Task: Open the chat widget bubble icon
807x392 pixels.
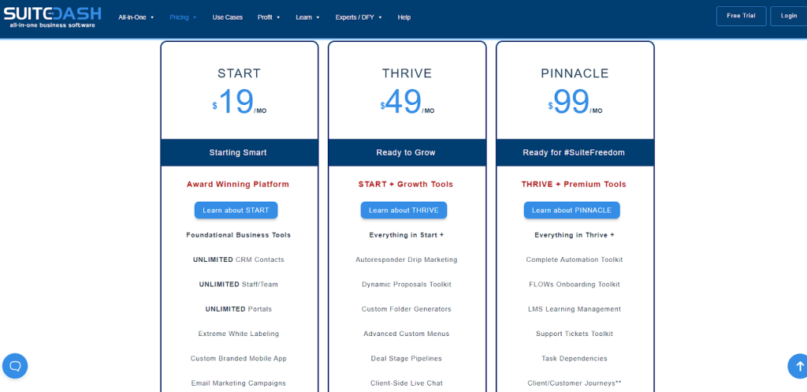Action: (15, 365)
